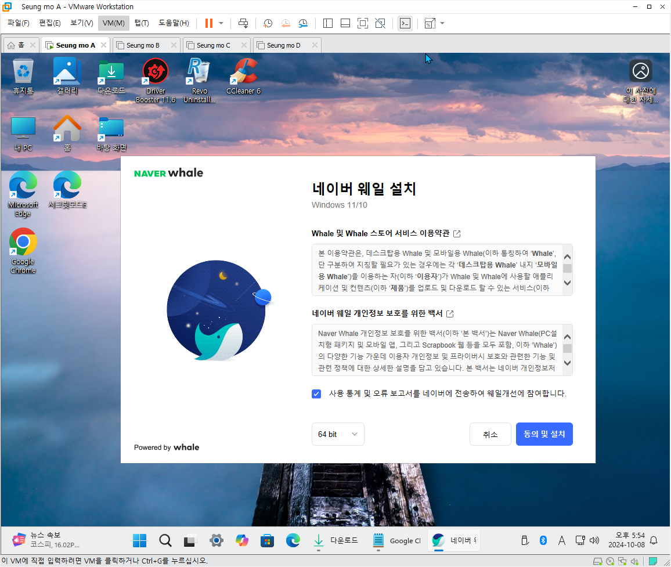Expand the stretch display dropdown arrow

point(442,23)
